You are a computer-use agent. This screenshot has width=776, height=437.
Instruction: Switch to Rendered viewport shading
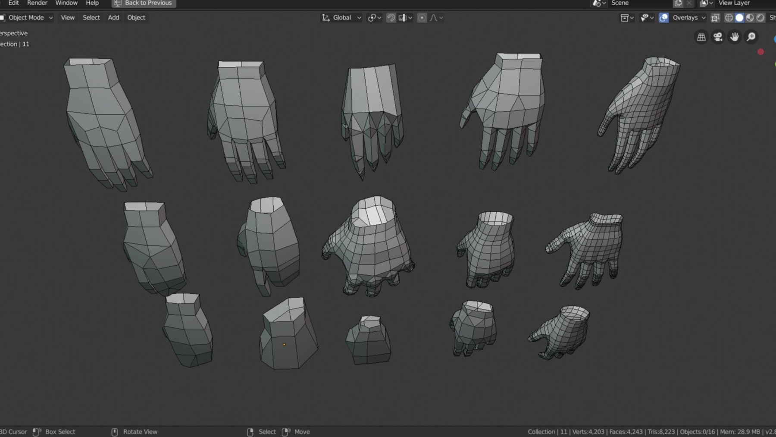[x=760, y=18]
